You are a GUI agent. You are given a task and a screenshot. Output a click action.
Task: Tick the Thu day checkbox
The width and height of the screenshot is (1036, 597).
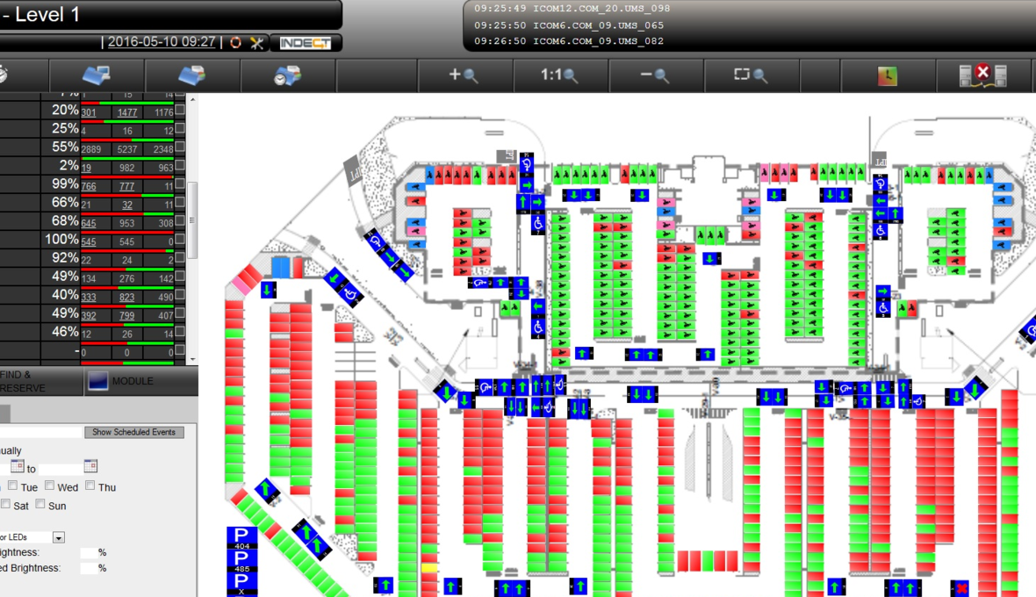[90, 486]
